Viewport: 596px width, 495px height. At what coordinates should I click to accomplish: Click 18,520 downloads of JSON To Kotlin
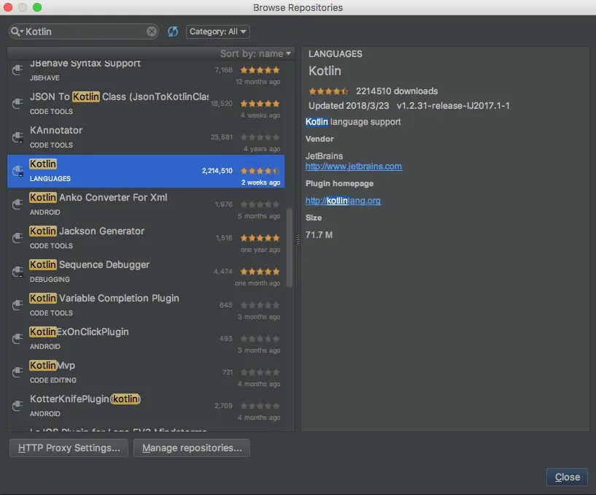(222, 104)
